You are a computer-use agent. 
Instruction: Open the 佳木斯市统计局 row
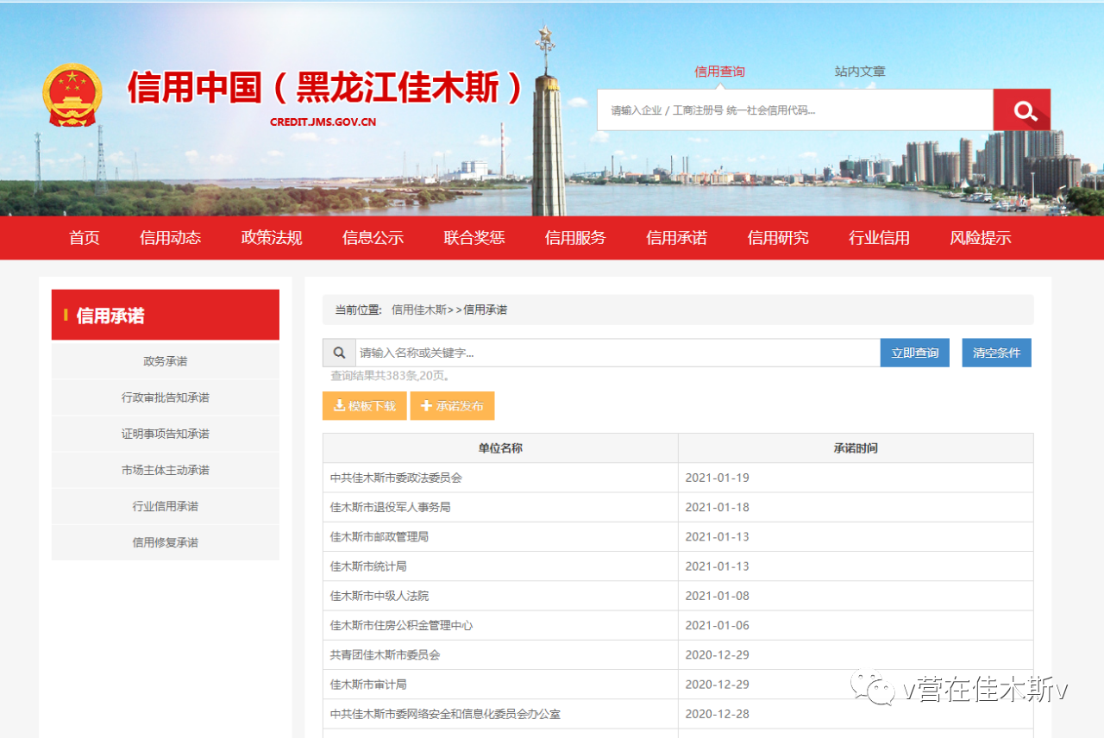tap(678, 566)
